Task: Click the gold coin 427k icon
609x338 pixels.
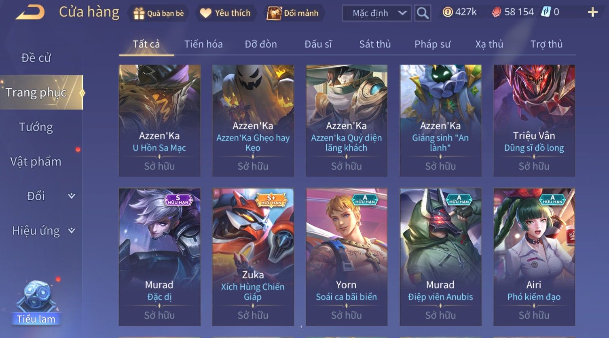Action: coord(448,12)
